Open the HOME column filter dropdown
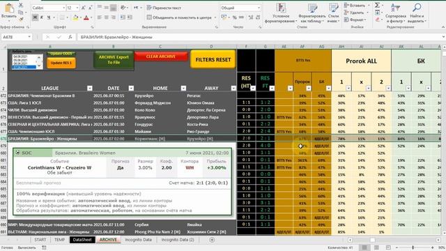 point(183,89)
